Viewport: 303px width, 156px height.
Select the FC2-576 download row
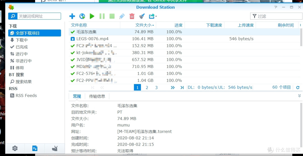184,73
